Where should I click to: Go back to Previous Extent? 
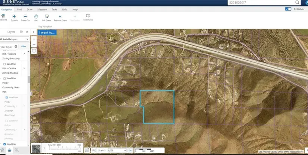click(x=60, y=17)
